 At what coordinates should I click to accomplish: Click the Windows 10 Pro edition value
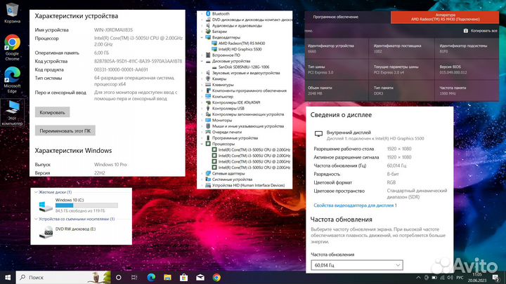click(110, 165)
